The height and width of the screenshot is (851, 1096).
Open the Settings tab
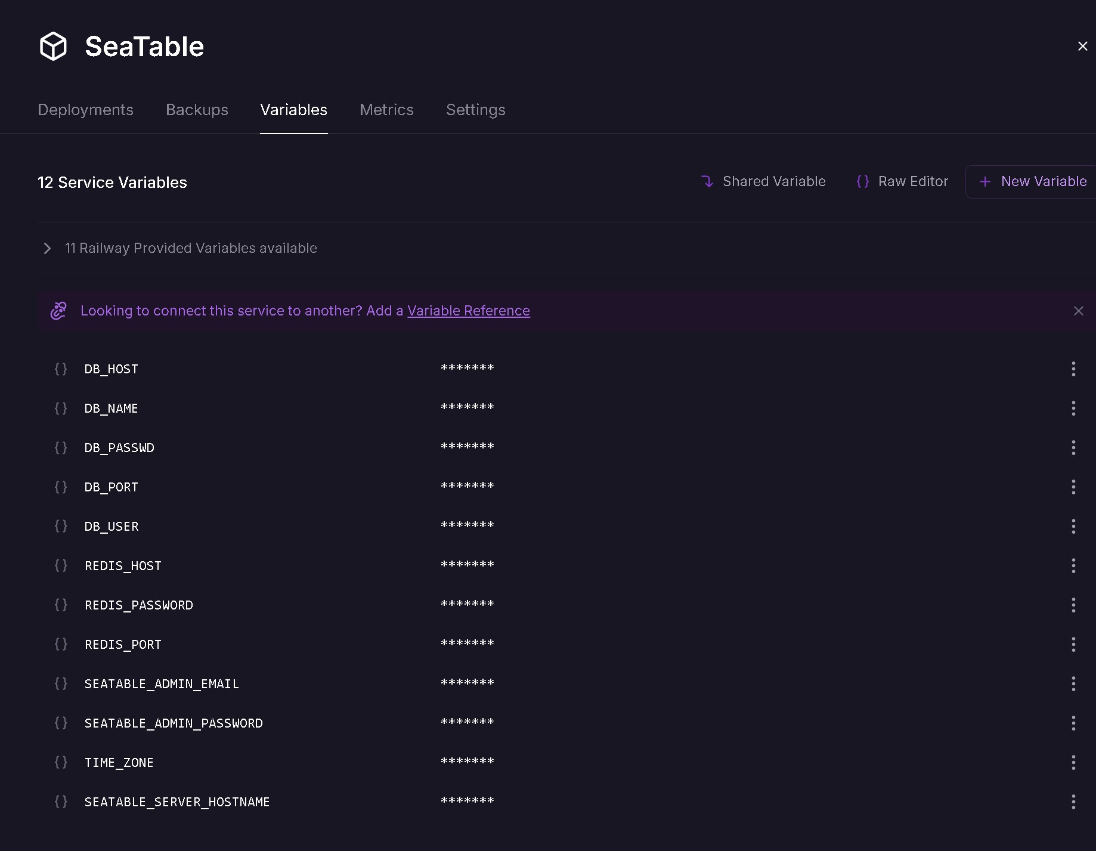[x=476, y=110]
